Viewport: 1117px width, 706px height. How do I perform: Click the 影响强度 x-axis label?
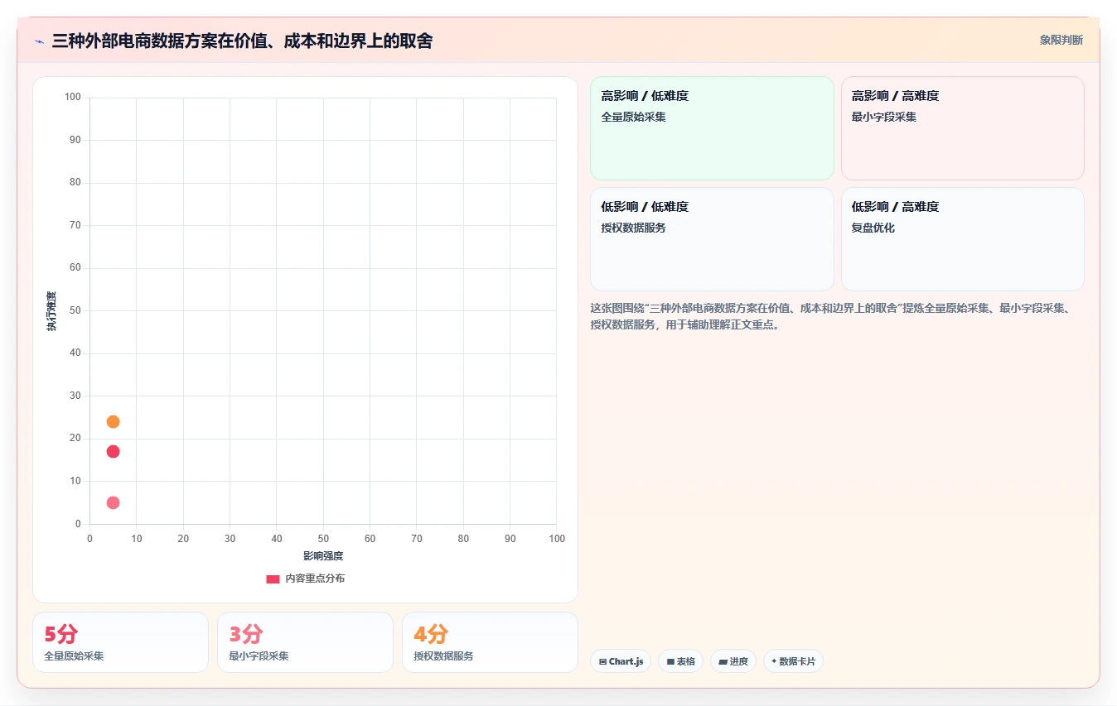tap(323, 555)
